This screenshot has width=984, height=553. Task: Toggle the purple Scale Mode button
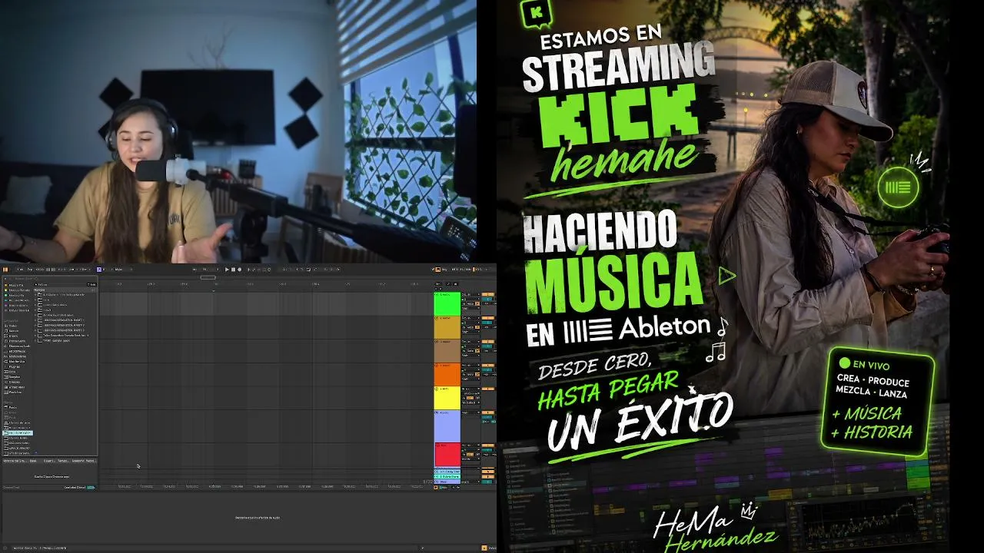click(x=99, y=270)
